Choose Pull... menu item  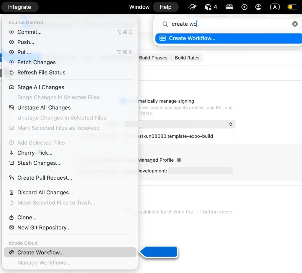[70, 52]
